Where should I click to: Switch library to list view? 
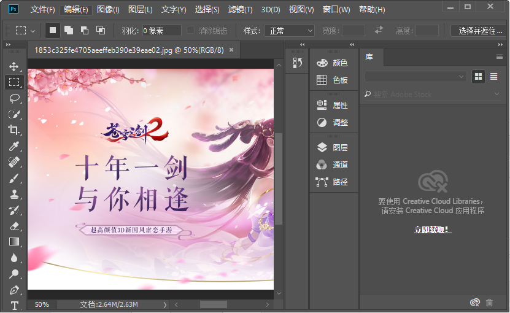click(x=494, y=77)
